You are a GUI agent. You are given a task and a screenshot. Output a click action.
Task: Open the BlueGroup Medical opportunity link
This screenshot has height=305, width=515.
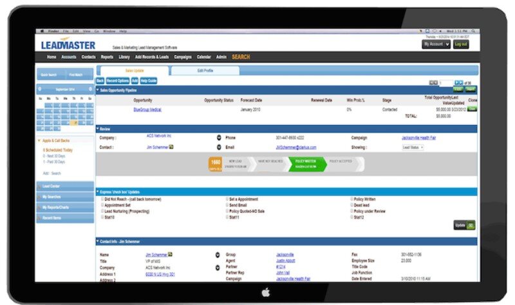coord(147,110)
